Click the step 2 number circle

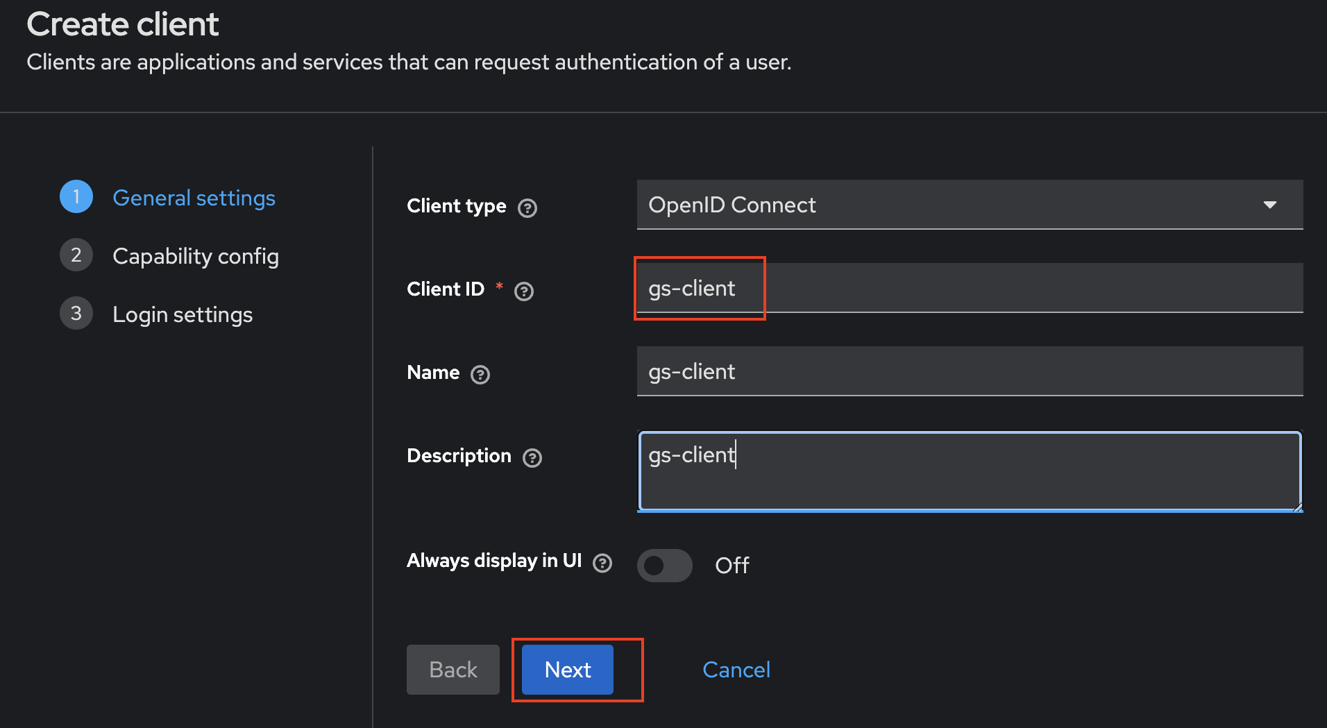(x=76, y=255)
